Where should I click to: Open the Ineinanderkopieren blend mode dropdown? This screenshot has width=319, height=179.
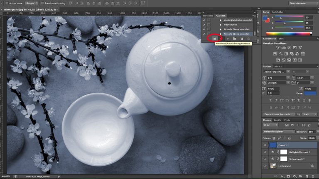point(279,131)
